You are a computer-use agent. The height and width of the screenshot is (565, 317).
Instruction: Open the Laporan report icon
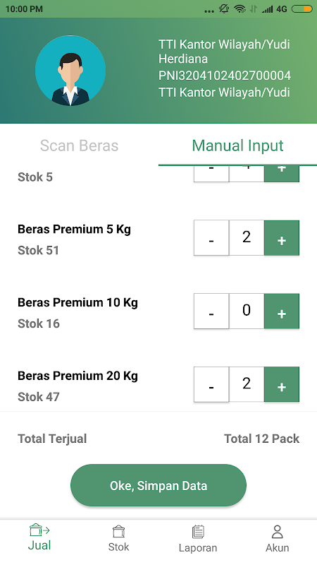point(198,532)
